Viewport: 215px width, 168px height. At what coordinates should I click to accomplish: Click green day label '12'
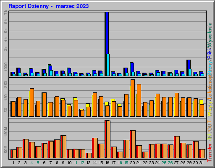click(82, 163)
